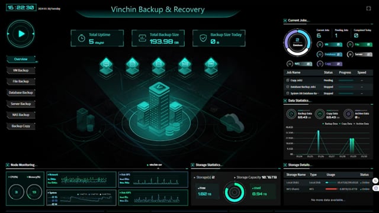Screen dimensions: 379x213
Task: Toggle the Copy Data legend item
Action: click(x=346, y=124)
